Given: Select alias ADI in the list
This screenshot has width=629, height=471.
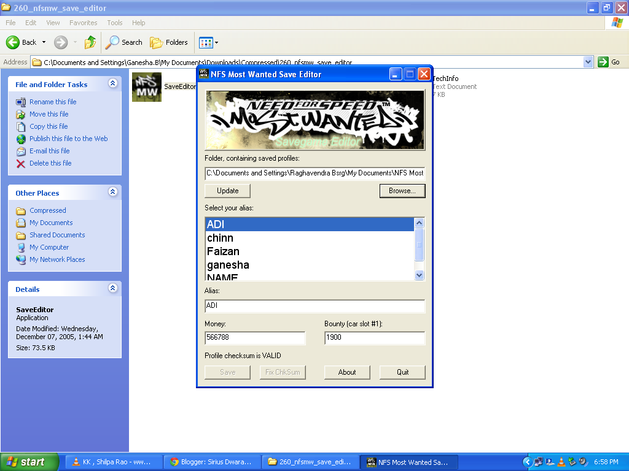Looking at the screenshot, I should pyautogui.click(x=310, y=224).
